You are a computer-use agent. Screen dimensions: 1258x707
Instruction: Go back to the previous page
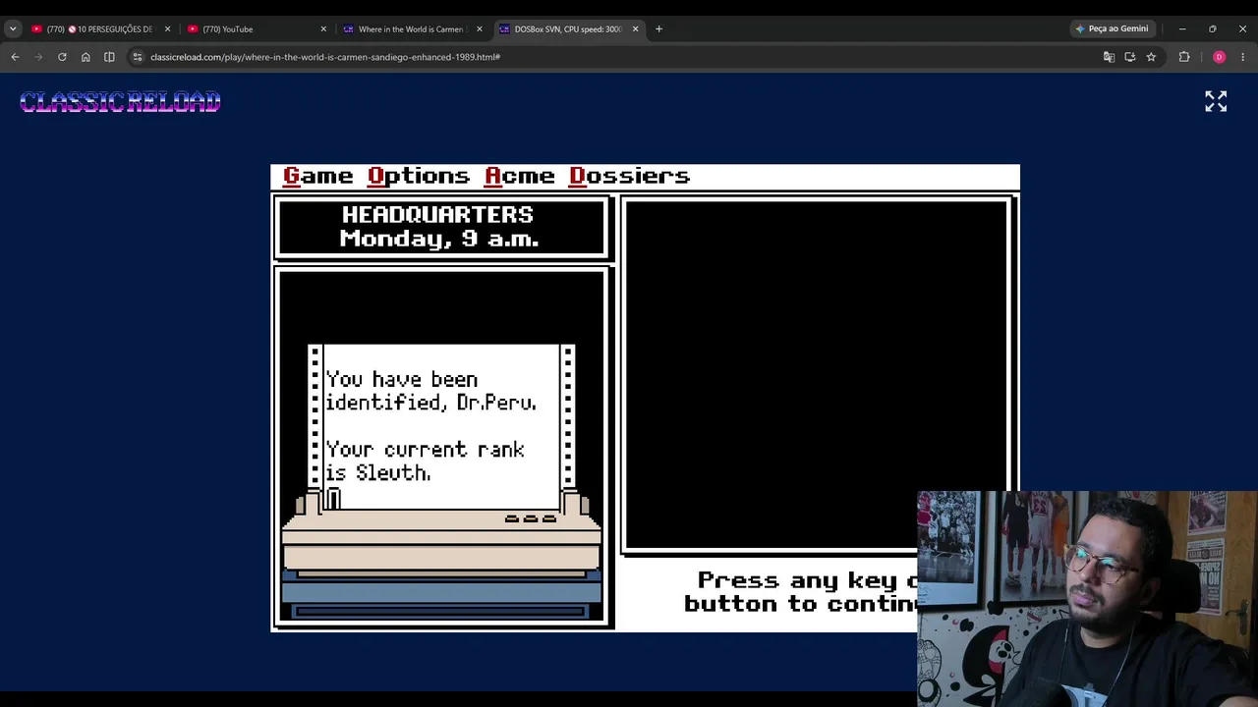click(15, 57)
